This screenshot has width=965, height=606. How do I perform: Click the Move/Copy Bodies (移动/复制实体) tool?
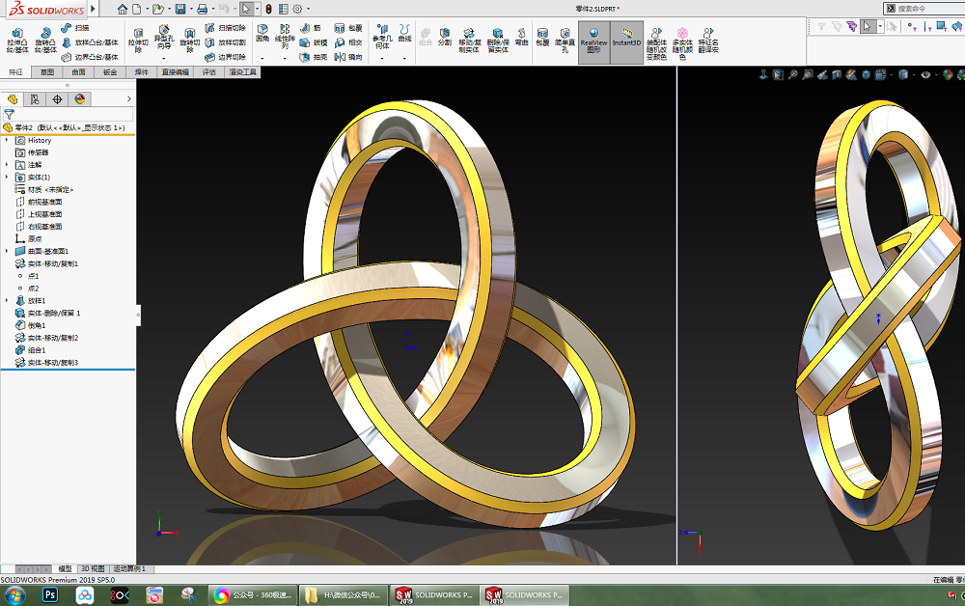(x=469, y=41)
